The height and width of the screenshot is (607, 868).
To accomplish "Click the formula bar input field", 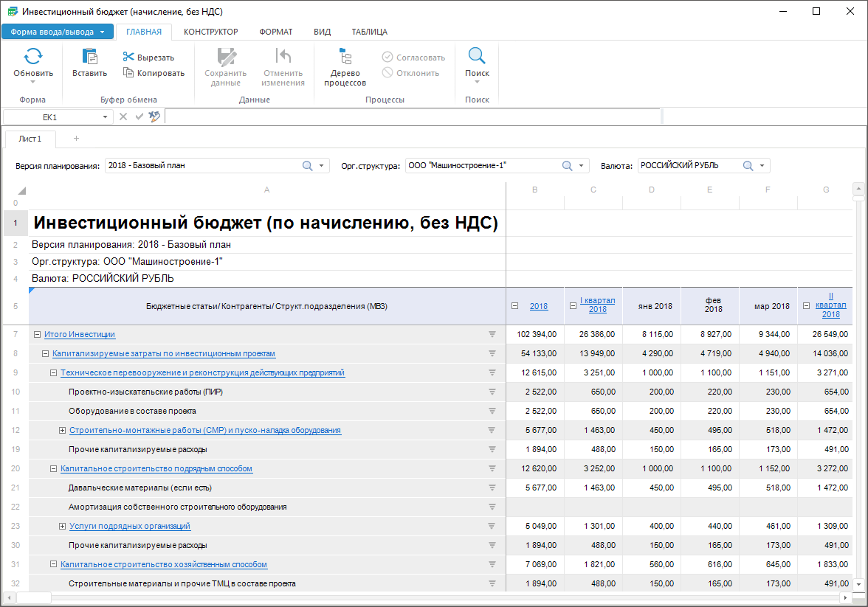I will click(412, 117).
